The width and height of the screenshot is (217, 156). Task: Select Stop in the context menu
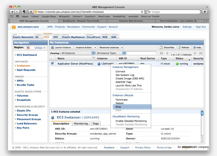point(118,107)
